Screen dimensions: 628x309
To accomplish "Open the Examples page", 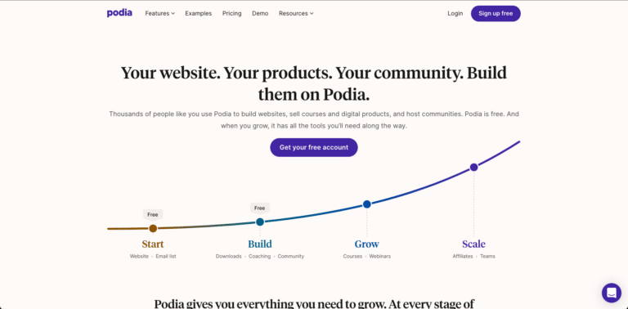I will tap(198, 13).
